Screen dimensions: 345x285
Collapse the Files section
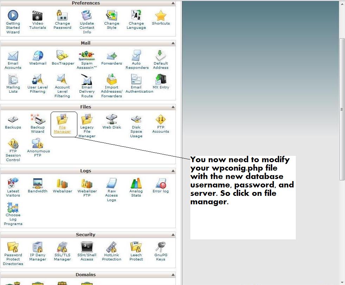[173, 107]
